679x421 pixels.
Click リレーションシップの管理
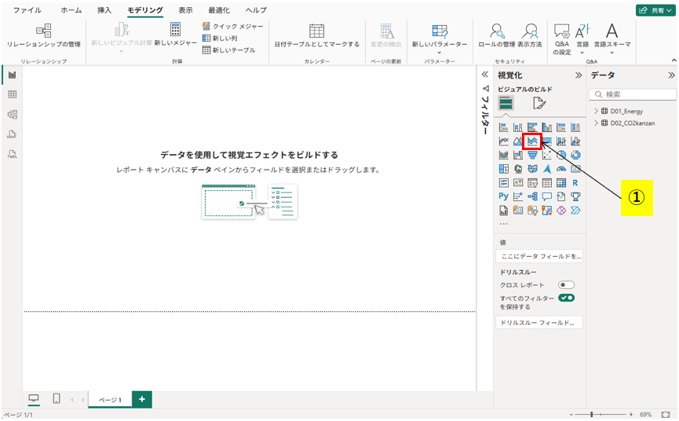(x=44, y=35)
